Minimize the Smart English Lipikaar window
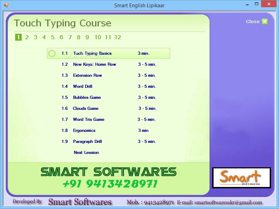The image size is (279, 209). pos(247,4)
